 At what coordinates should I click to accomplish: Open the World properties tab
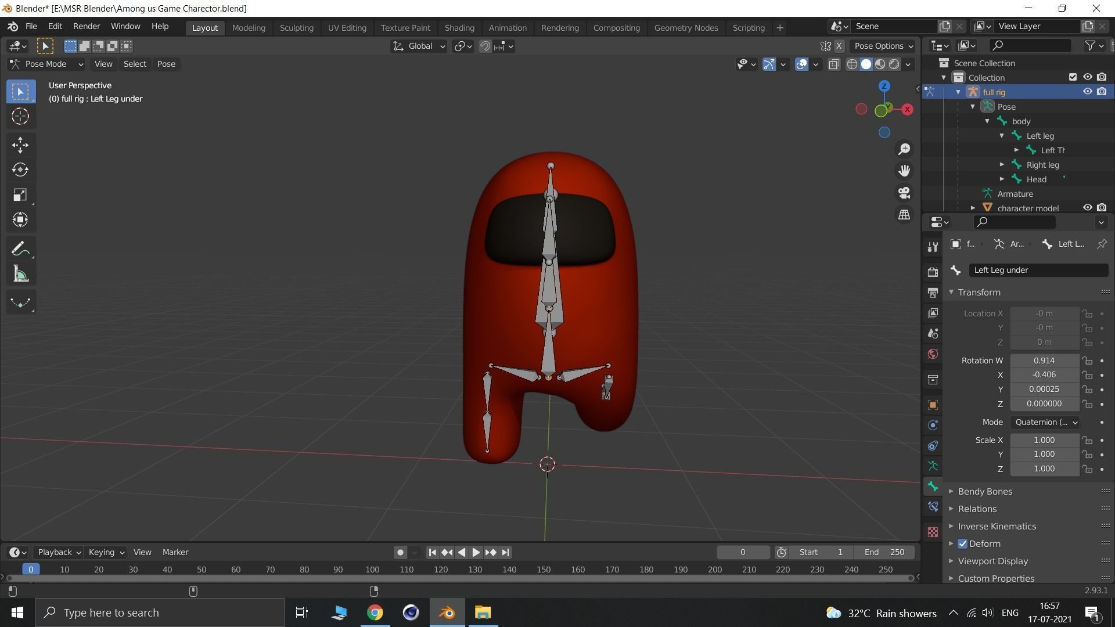933,354
